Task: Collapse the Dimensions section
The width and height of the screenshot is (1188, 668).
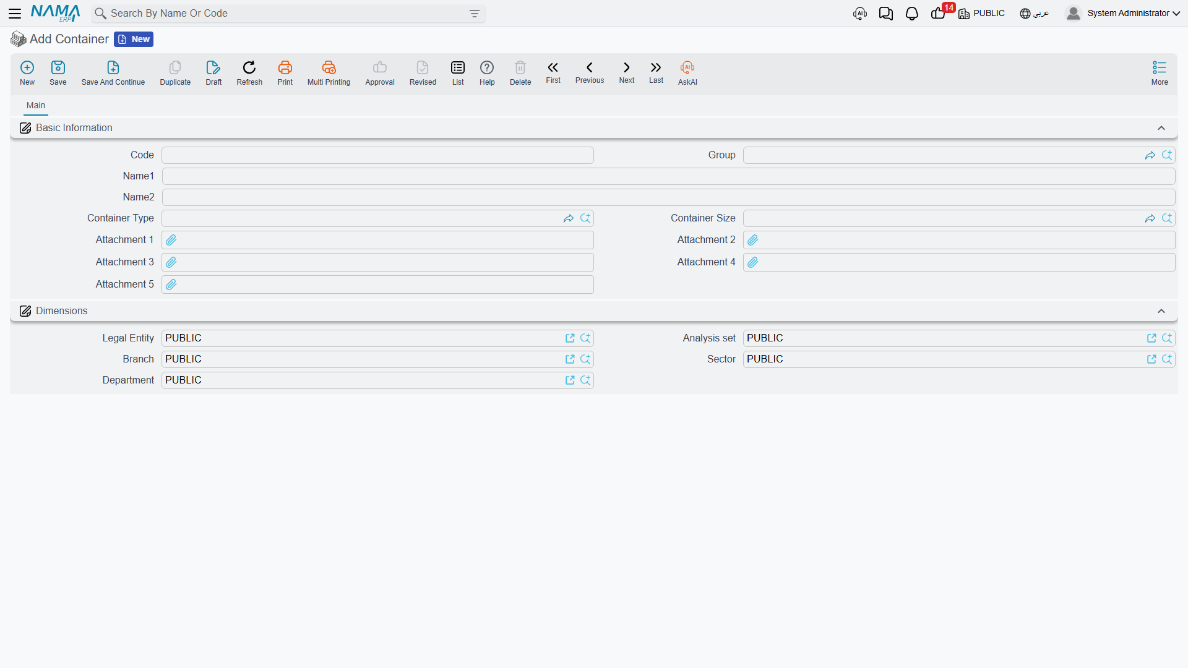Action: (1161, 311)
